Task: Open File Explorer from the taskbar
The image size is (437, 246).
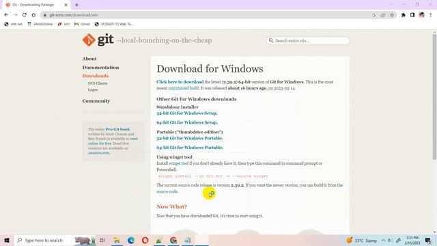Action: tap(117, 241)
